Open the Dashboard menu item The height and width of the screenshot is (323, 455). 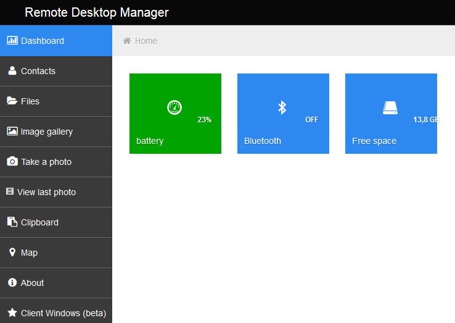[56, 41]
